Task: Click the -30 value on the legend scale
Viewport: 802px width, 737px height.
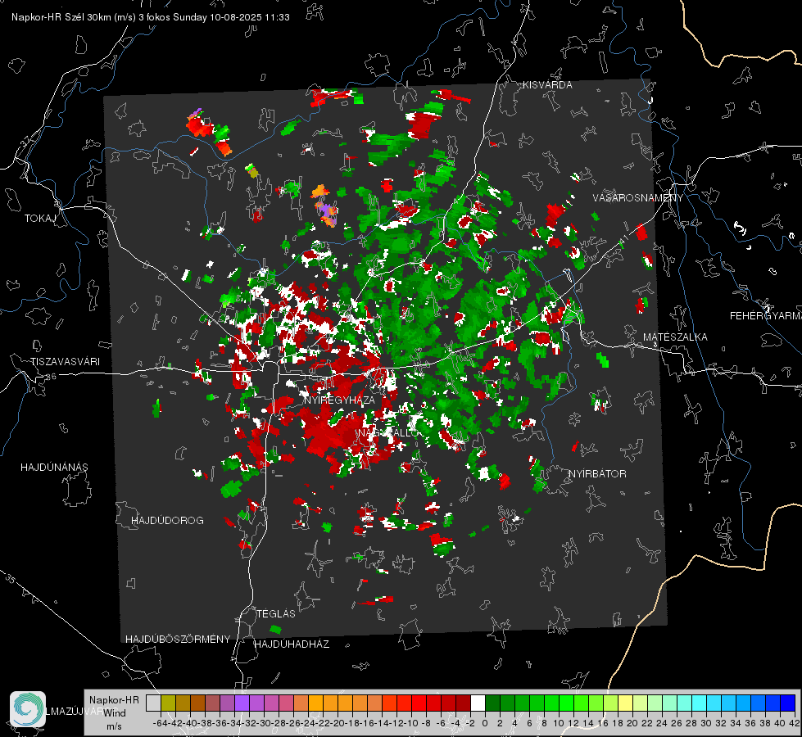Action: coord(264,723)
